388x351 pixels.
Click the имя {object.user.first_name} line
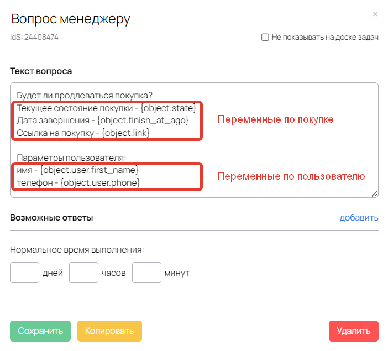[77, 170]
